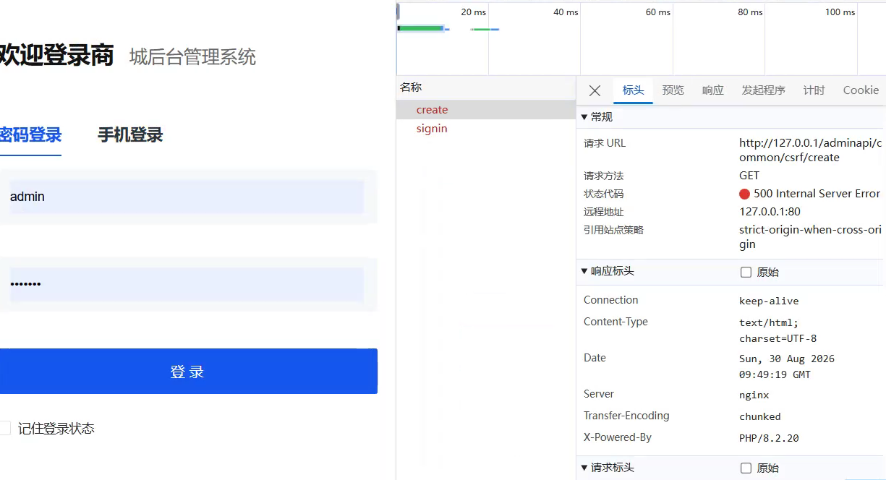Switch to 手机登录 tab
The height and width of the screenshot is (480, 886).
pyautogui.click(x=130, y=135)
